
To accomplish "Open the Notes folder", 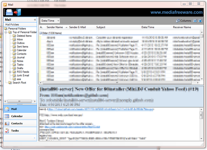I will click(x=20, y=61).
